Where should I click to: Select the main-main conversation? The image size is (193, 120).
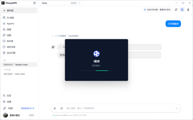point(19,74)
